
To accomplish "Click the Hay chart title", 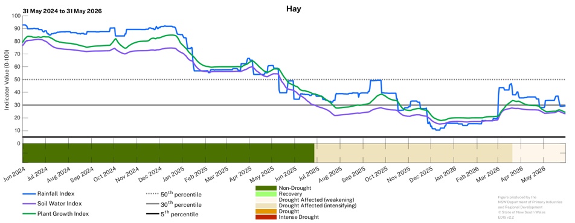I will [x=294, y=9].
